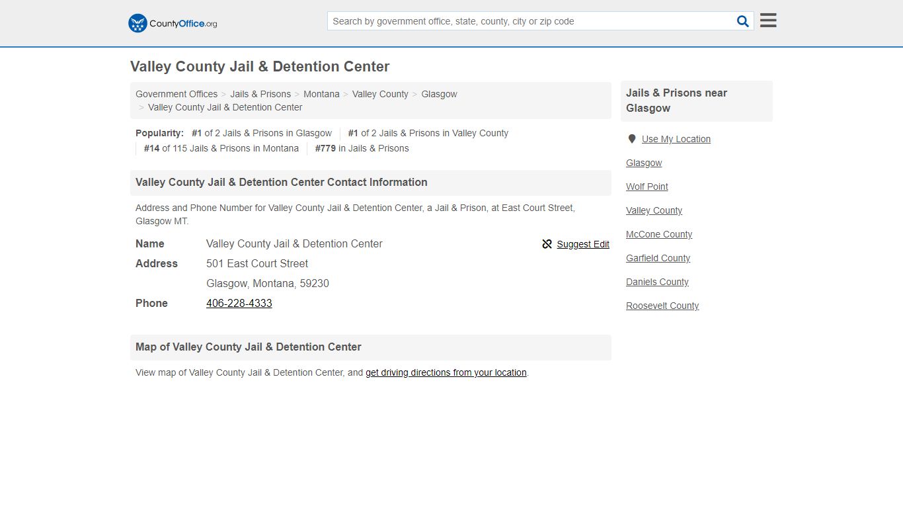This screenshot has width=903, height=508.
Task: Open Roosevelt County sidebar link
Action: coord(662,306)
